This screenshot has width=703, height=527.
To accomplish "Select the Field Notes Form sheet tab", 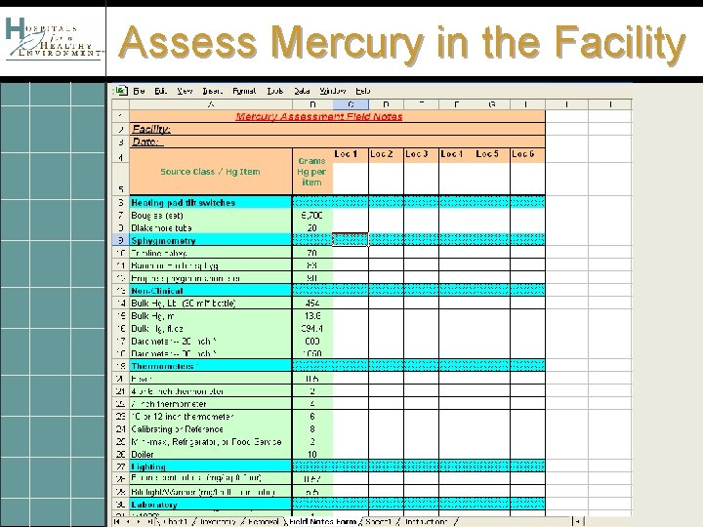I will point(322,521).
